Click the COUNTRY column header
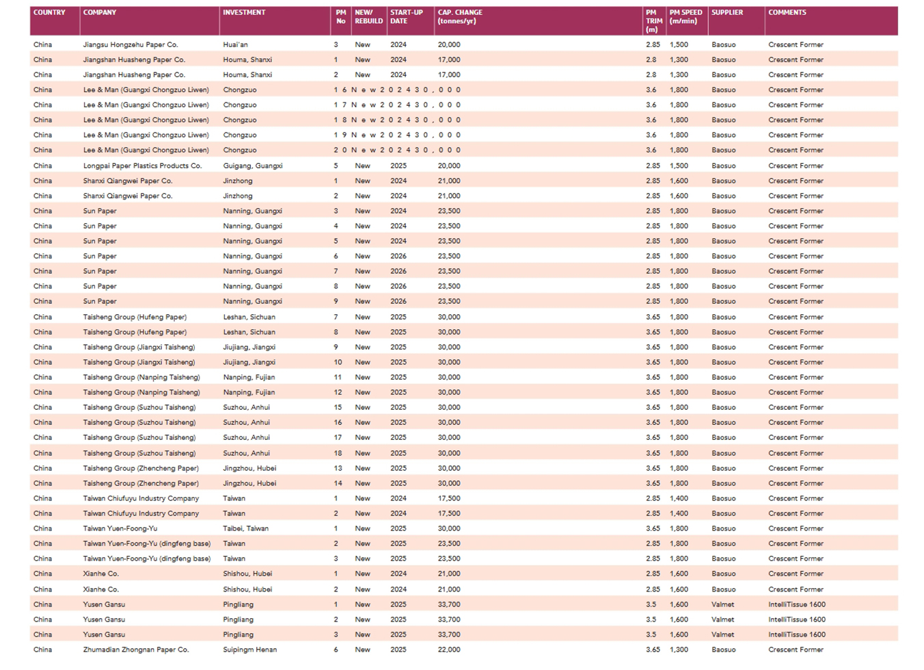The image size is (924, 670). click(x=49, y=12)
